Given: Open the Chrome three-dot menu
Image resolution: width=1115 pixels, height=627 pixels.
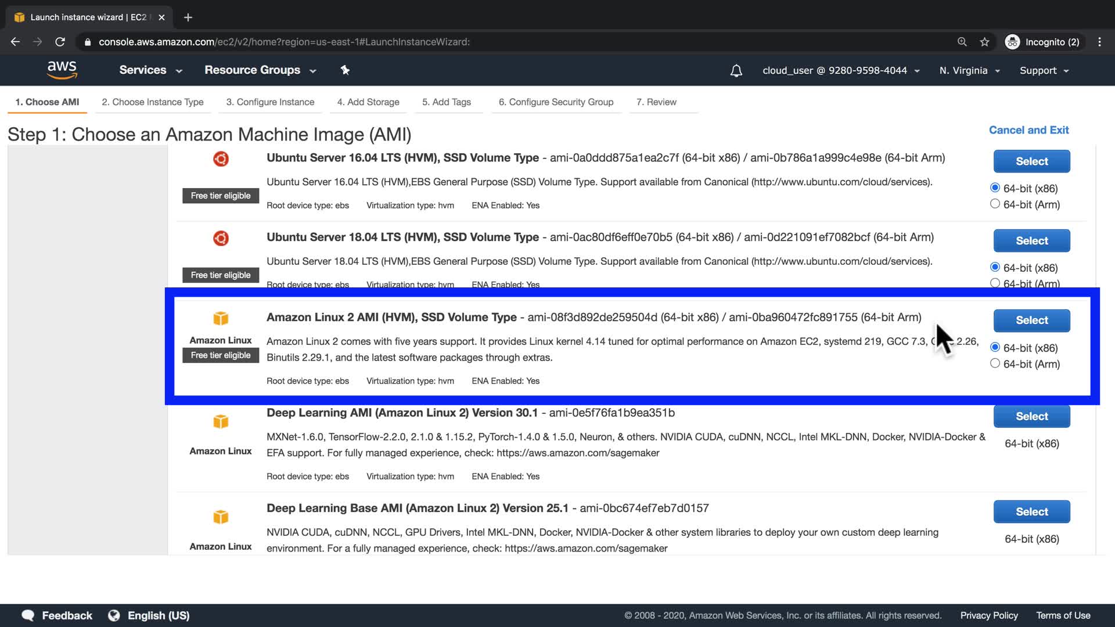Looking at the screenshot, I should (1099, 42).
